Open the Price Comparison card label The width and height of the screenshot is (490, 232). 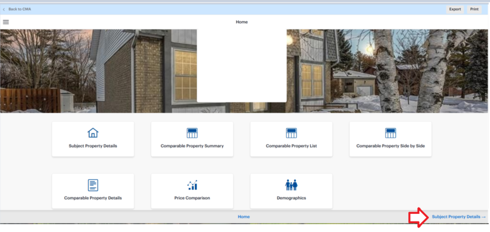(192, 198)
